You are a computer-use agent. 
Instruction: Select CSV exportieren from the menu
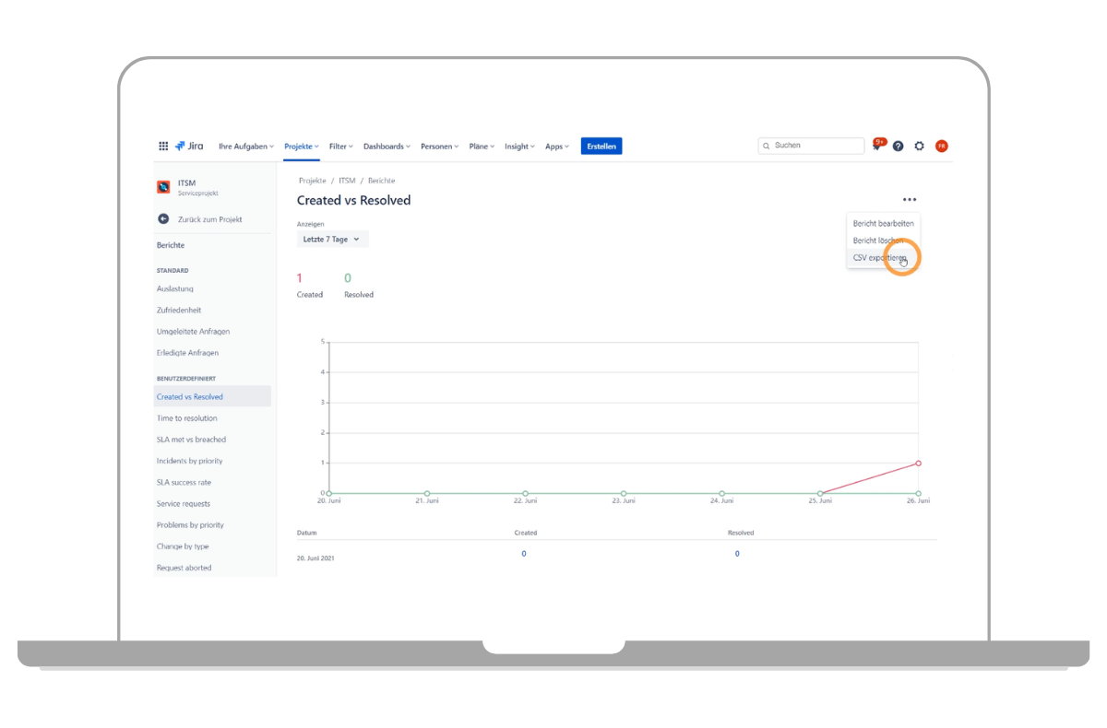879,258
